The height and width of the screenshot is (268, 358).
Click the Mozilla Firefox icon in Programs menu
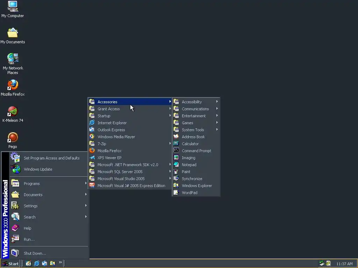coord(92,150)
